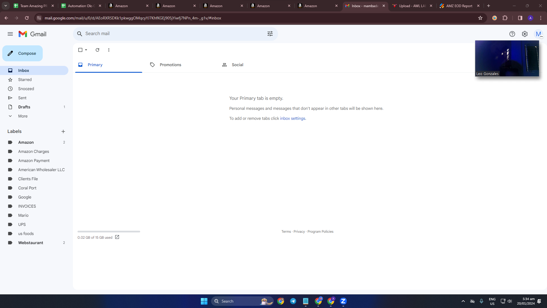547x308 pixels.
Task: Click the Program Policies link
Action: [320, 232]
